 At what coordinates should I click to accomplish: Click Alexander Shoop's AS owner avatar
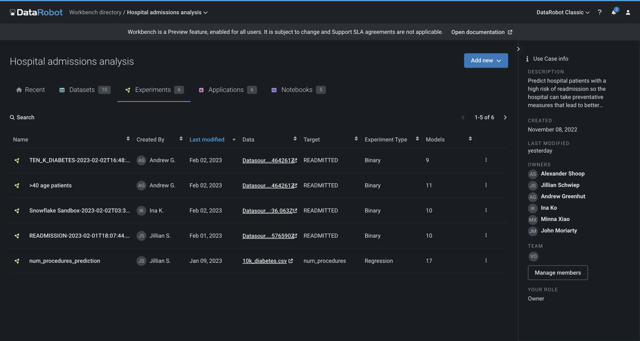[533, 174]
